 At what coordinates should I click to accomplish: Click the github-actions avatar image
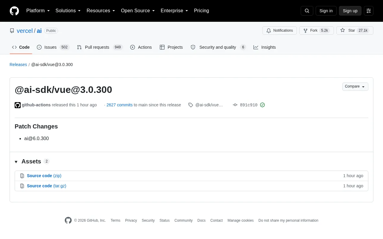click(18, 105)
